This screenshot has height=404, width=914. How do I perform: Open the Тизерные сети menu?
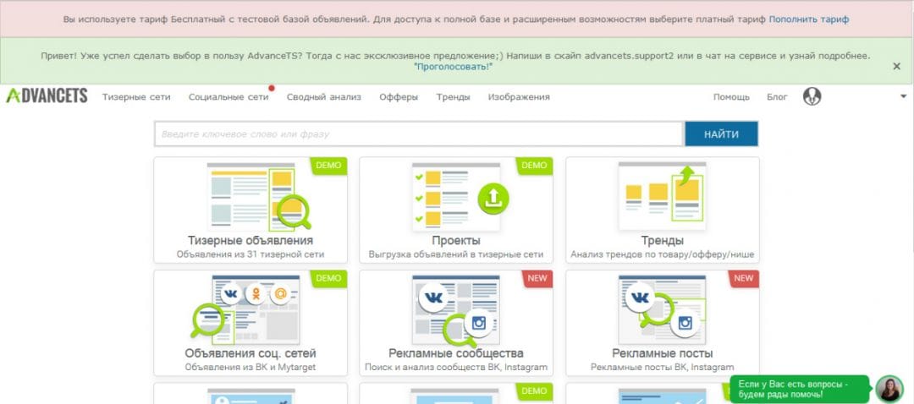136,97
